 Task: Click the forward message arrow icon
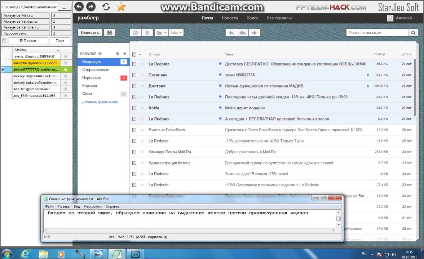(x=254, y=33)
